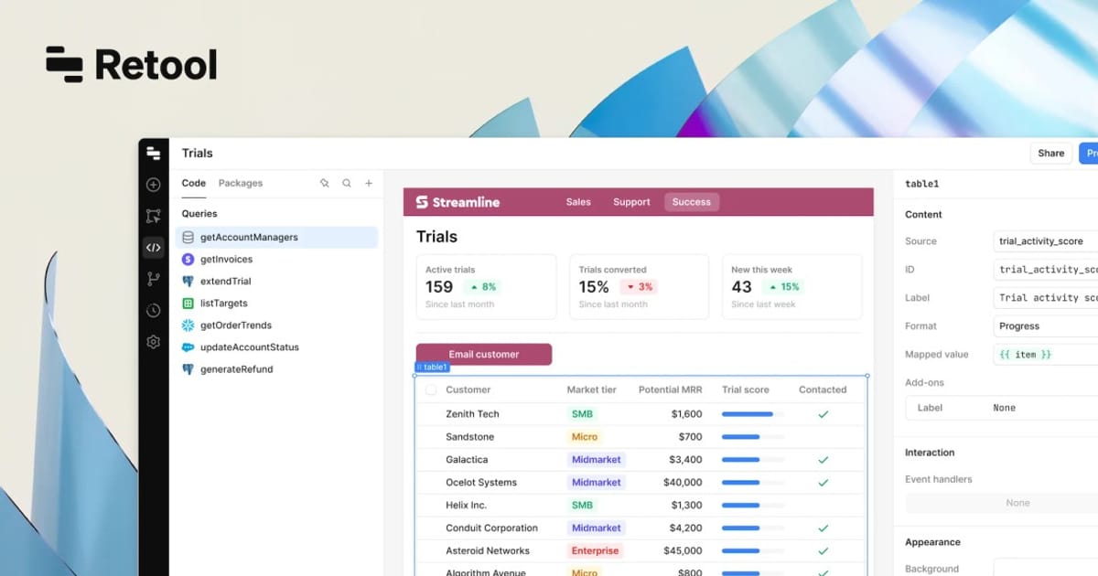Toggle Contacted checkmark for Zenith Tech
The width and height of the screenshot is (1098, 576).
[x=823, y=414]
